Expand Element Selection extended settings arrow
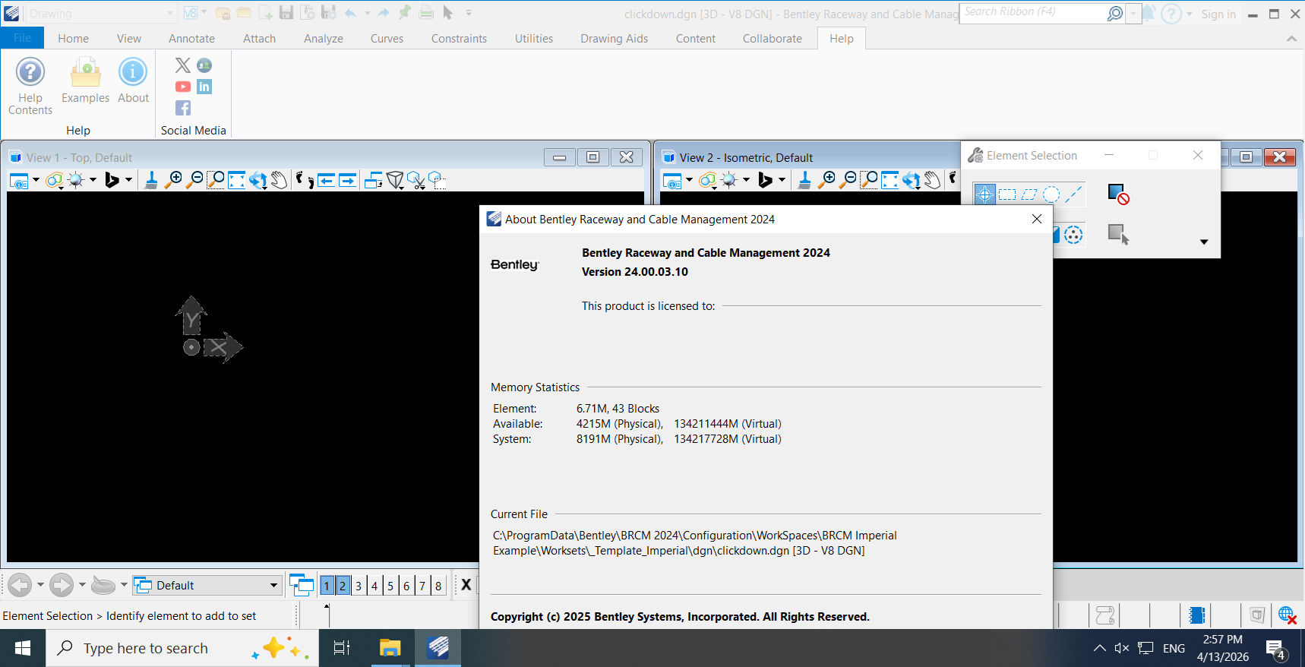The height and width of the screenshot is (667, 1305). [x=1204, y=242]
